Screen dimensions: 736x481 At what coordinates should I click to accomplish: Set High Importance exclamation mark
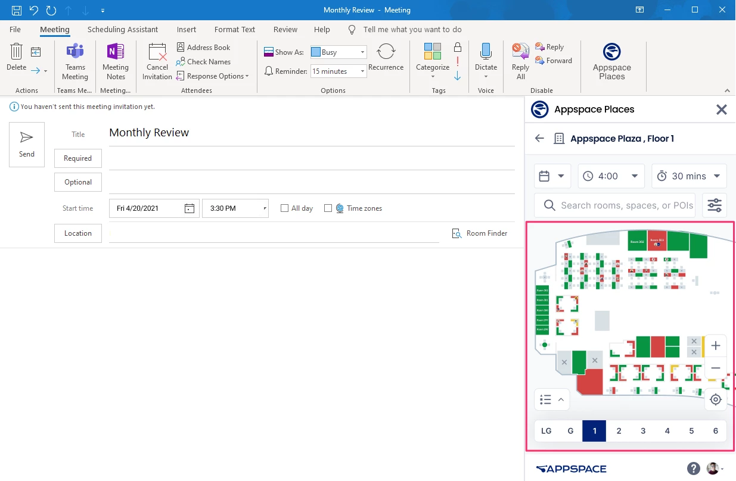458,61
